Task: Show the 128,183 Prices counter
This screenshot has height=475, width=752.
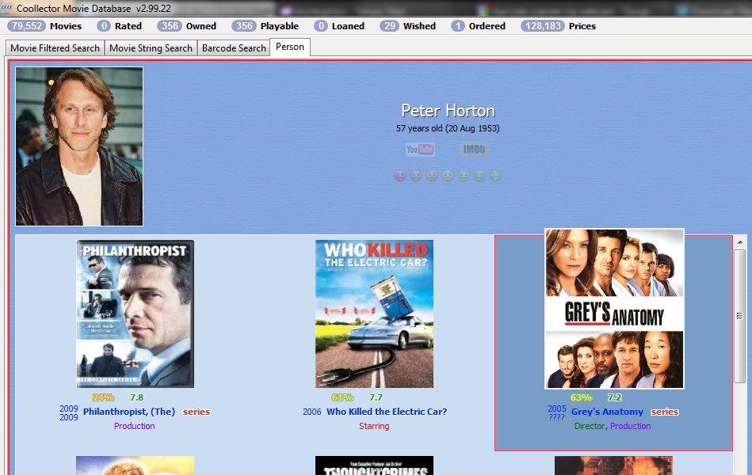Action: coord(559,26)
